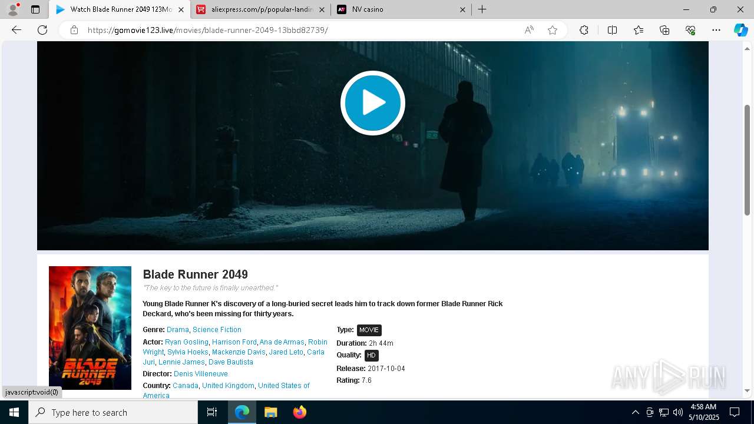Open the Favorites list
Screen dimensions: 754x424
[x=639, y=30]
